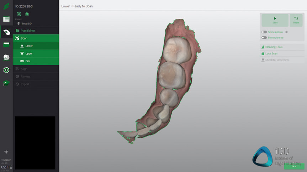Click the scan case icon under the order ID

tap(19, 14)
